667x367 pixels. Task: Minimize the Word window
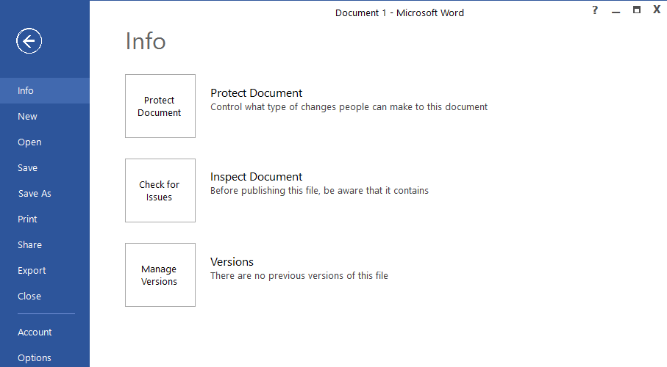(616, 10)
